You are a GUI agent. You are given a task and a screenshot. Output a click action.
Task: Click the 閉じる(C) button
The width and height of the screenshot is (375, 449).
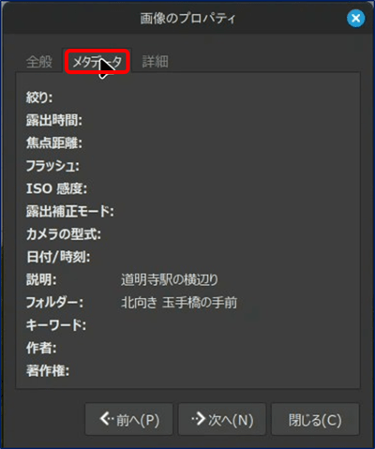[315, 419]
